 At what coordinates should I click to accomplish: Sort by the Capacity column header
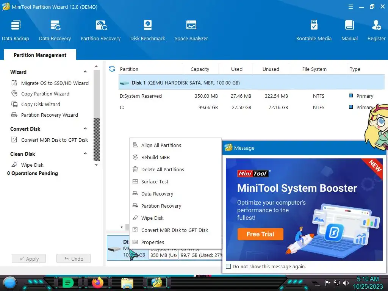tap(200, 69)
